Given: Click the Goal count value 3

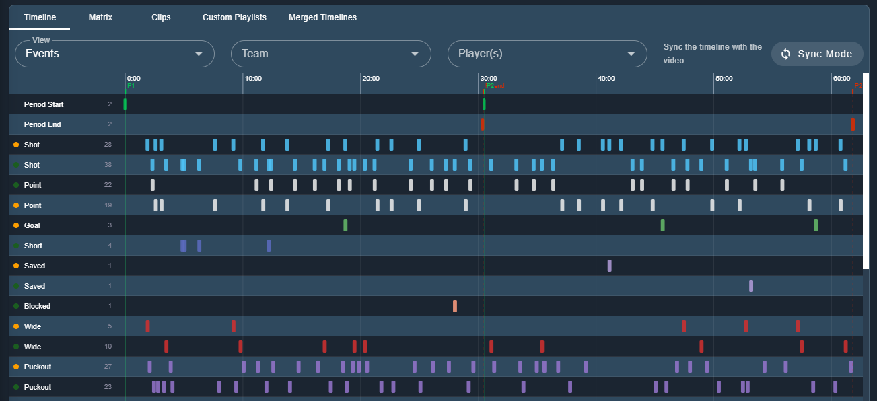Looking at the screenshot, I should tap(110, 225).
